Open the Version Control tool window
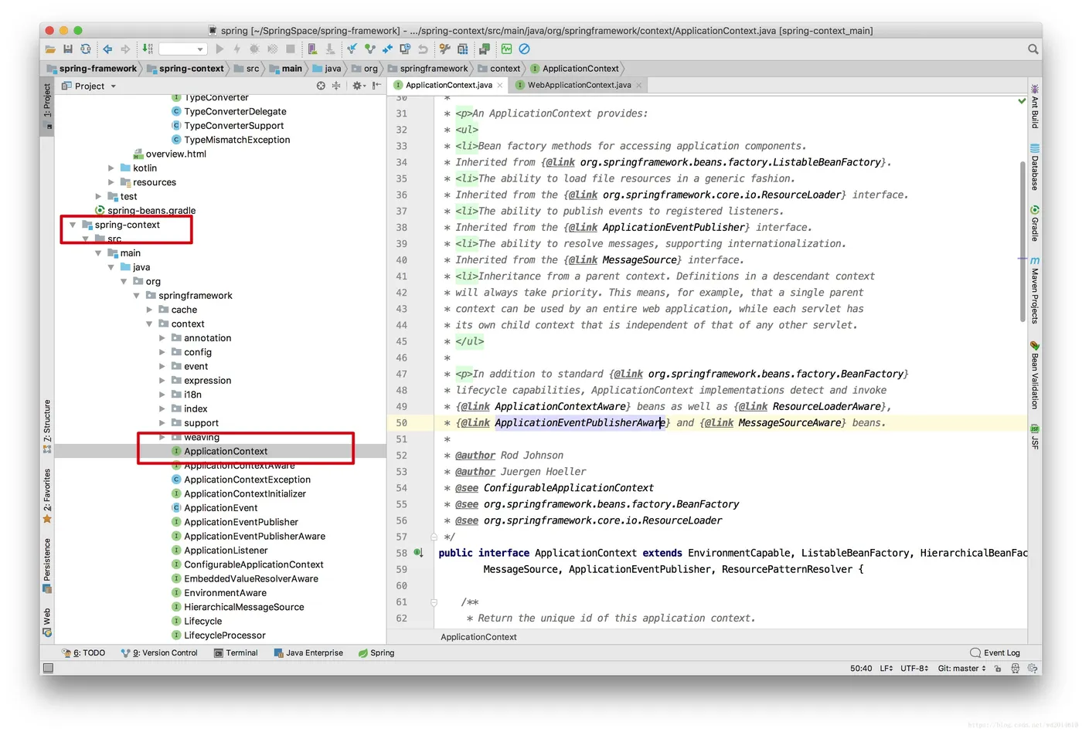 click(159, 652)
